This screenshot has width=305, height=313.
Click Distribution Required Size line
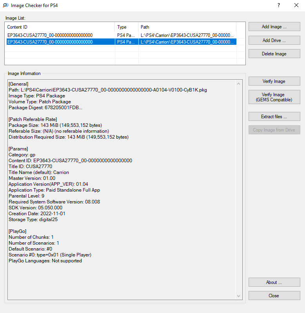[69, 137]
